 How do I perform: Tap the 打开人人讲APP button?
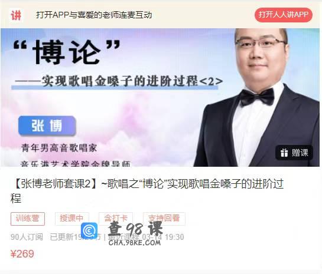pos(284,15)
